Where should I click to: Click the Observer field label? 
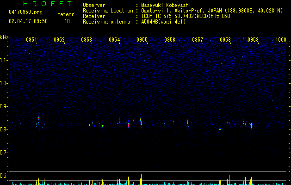pos(94,5)
